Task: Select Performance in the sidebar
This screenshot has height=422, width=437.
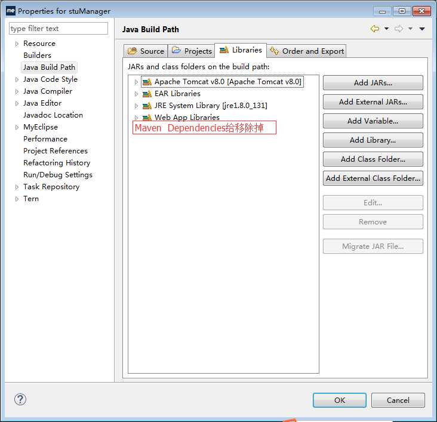Action: point(45,139)
